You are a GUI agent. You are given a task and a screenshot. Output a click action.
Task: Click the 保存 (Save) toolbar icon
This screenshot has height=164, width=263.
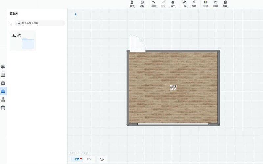coord(142,4)
